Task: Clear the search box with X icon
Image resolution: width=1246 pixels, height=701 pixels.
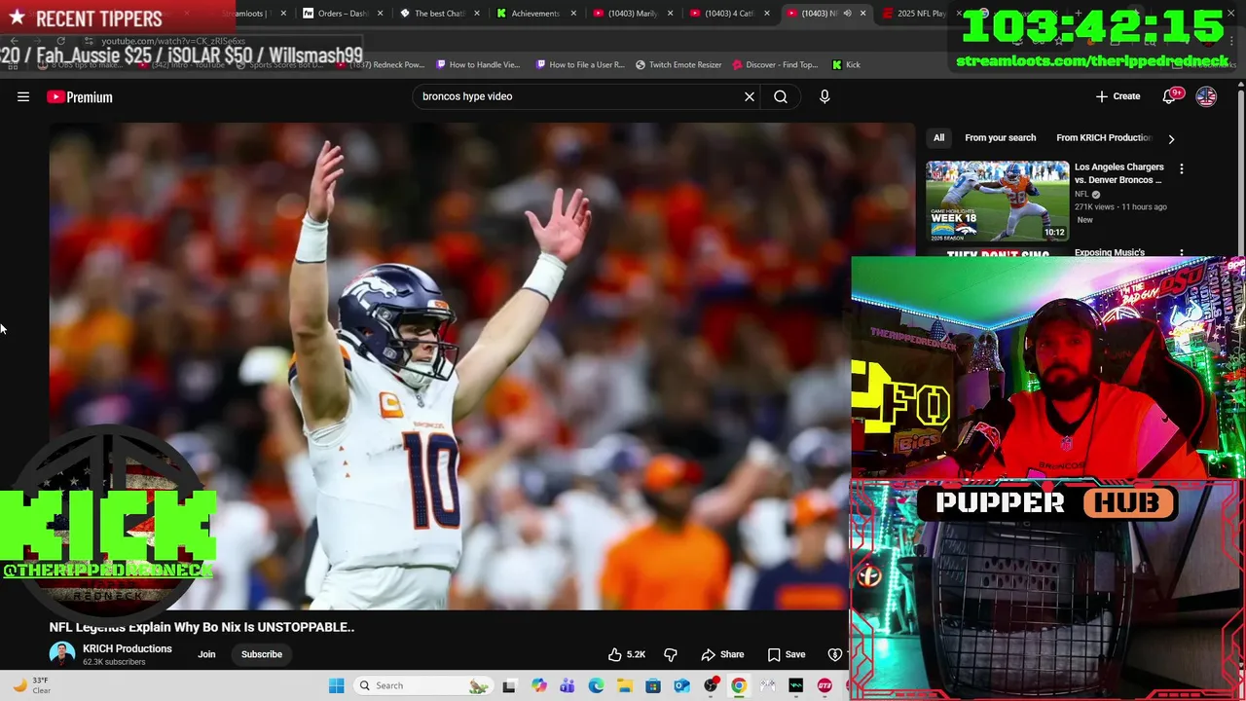Action: click(750, 96)
